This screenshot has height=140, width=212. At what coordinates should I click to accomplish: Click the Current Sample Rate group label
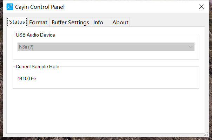(x=38, y=67)
